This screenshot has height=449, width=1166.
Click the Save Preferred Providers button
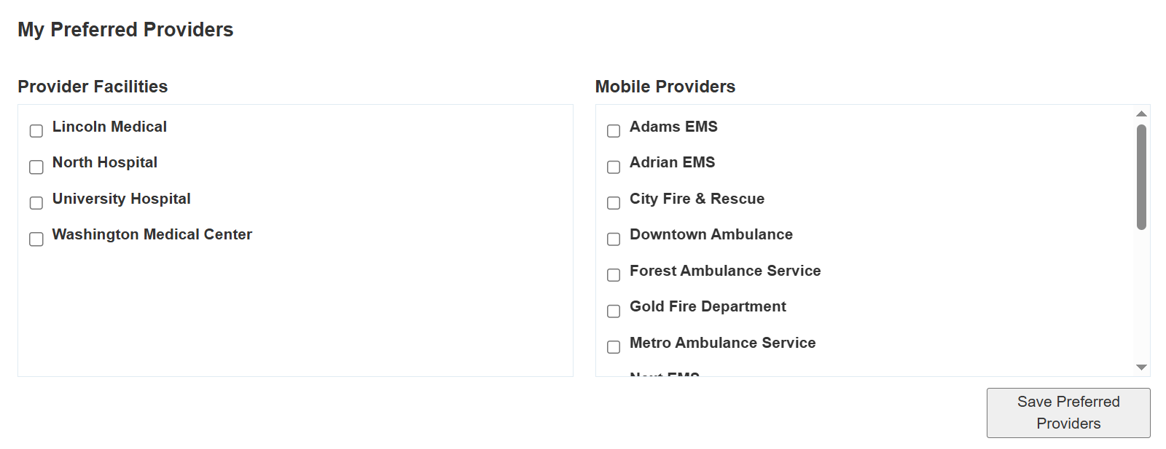(x=1067, y=413)
